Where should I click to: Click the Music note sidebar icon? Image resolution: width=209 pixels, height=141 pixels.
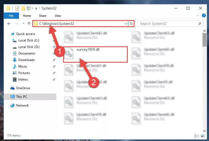pos(14,66)
